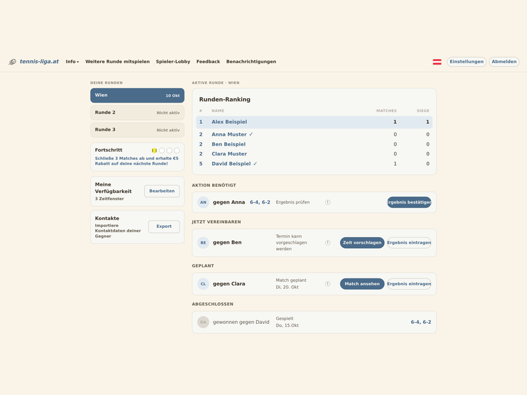
Task: Click Ergebnis bestätigen for the Anna match
Action: (x=409, y=202)
